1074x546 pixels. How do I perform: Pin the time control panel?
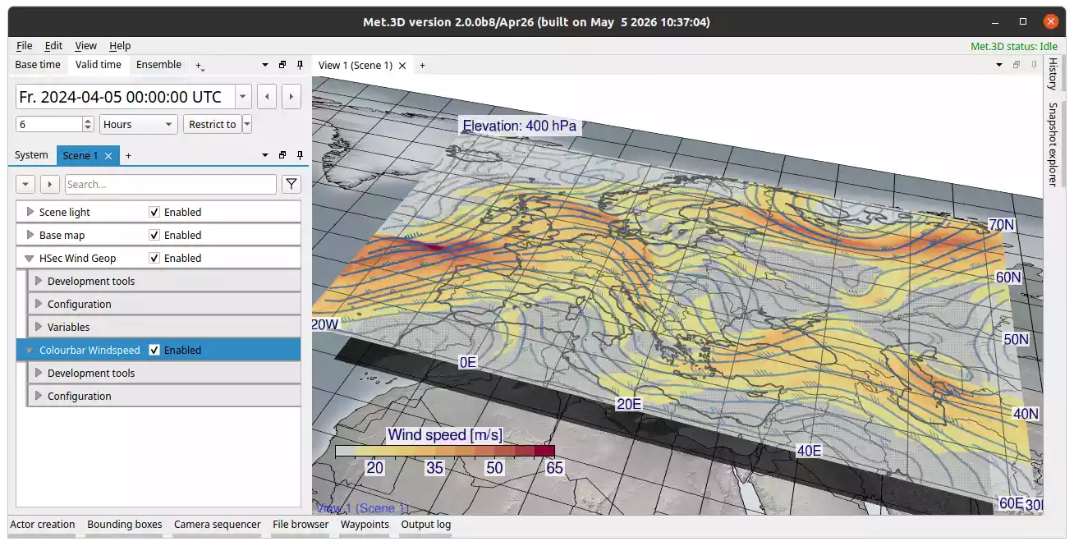point(300,65)
